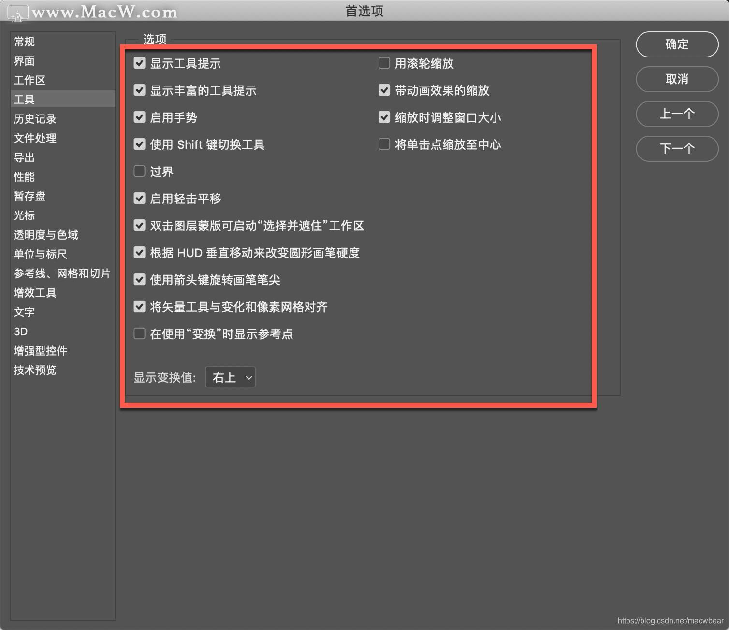Toggle 将矢量工具与变化和像素网格对齐 checkbox
Viewport: 729px width, 630px height.
140,307
